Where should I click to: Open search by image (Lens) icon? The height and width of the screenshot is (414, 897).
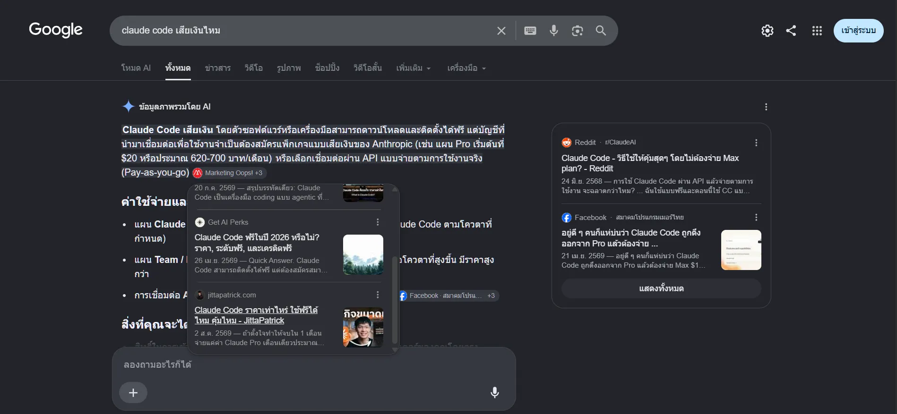point(578,31)
